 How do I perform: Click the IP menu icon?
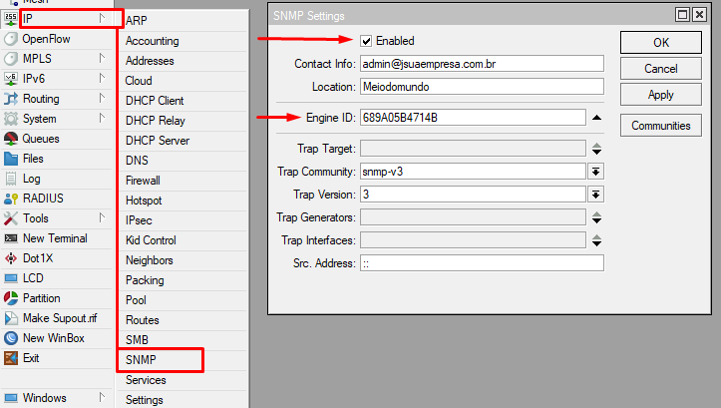[11, 19]
